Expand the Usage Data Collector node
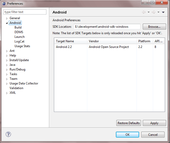The image size is (170, 143). (7, 84)
